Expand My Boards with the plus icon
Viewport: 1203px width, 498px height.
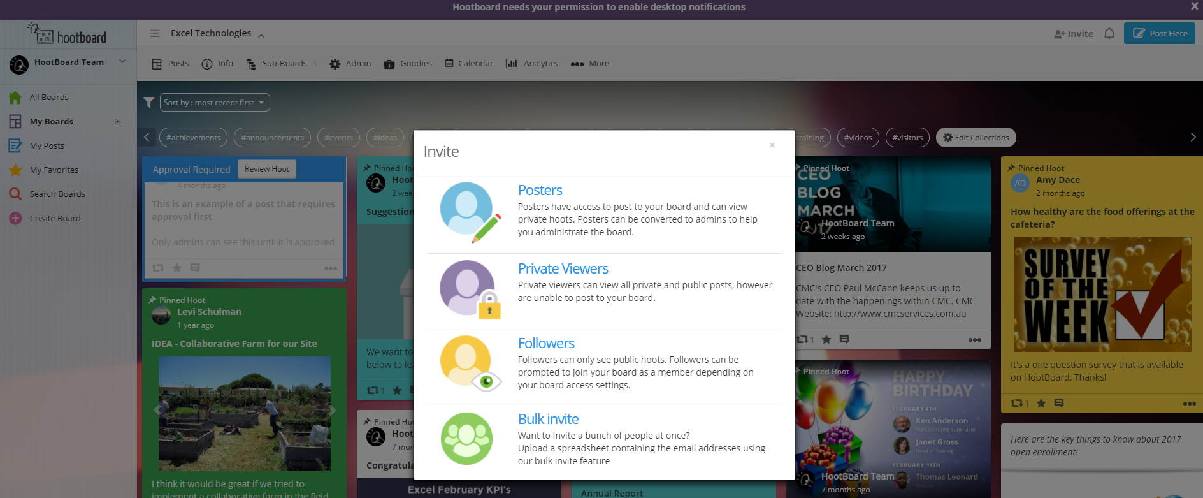pyautogui.click(x=118, y=122)
